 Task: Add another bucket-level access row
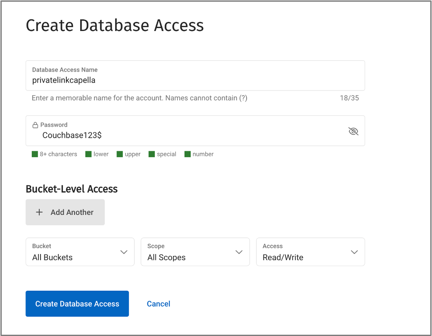point(65,212)
